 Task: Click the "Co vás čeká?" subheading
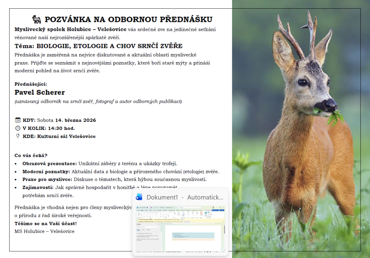tap(31, 155)
